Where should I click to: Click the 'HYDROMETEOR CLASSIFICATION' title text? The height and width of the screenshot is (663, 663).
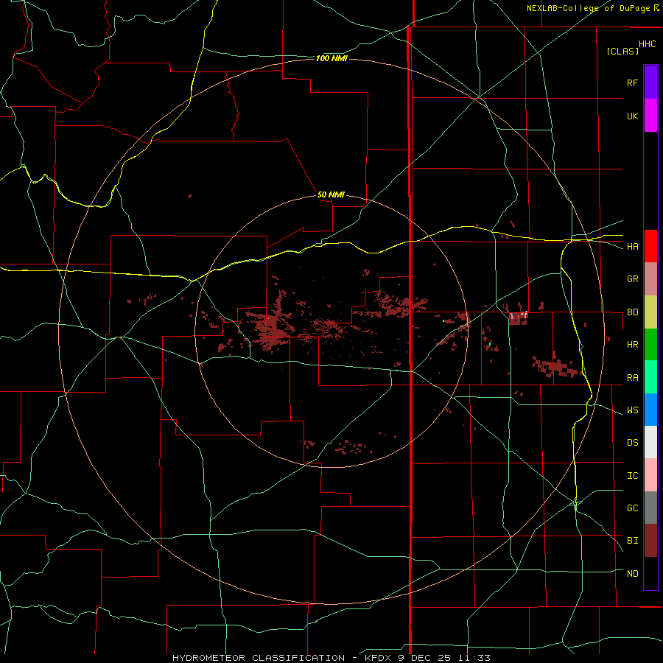tap(259, 658)
